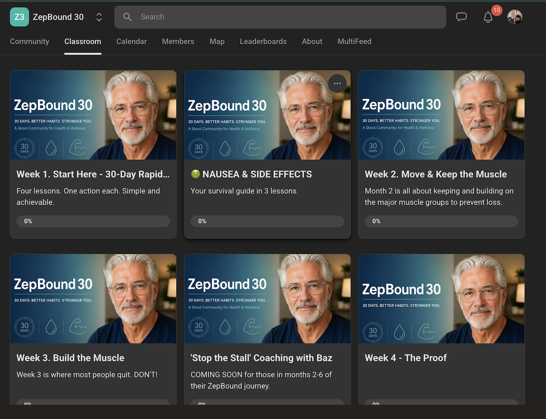
Task: Open the three-dot menu on Nausea card
Action: (x=338, y=83)
